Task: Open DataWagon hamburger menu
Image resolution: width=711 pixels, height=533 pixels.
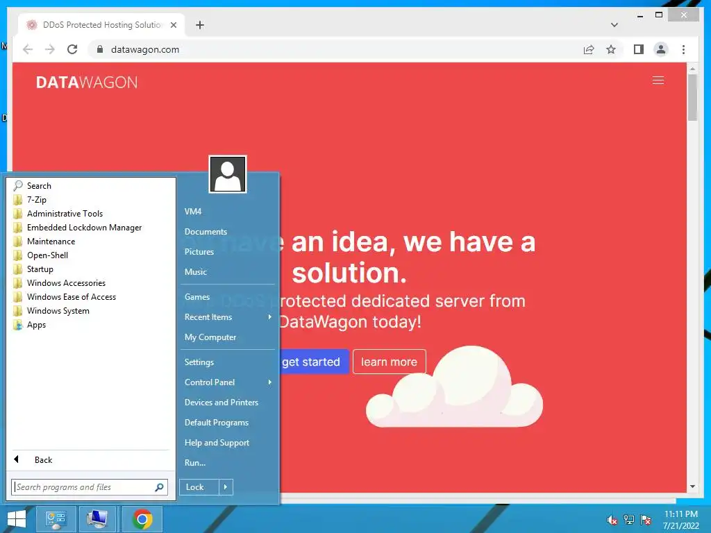Action: pyautogui.click(x=658, y=81)
